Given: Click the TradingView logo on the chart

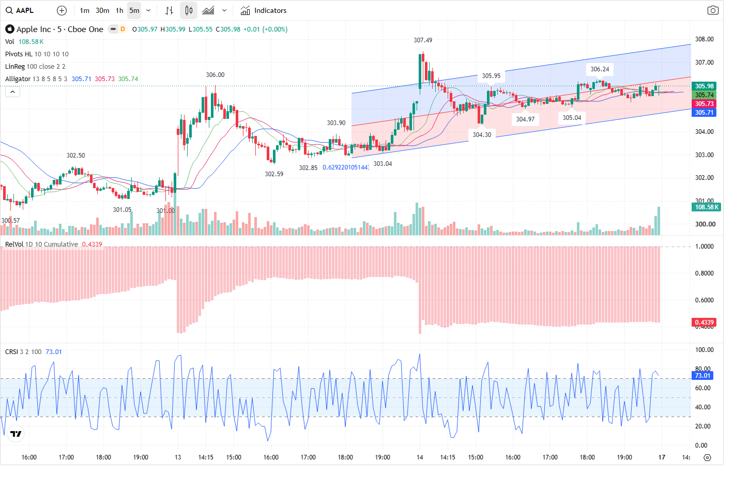Looking at the screenshot, I should pyautogui.click(x=16, y=434).
